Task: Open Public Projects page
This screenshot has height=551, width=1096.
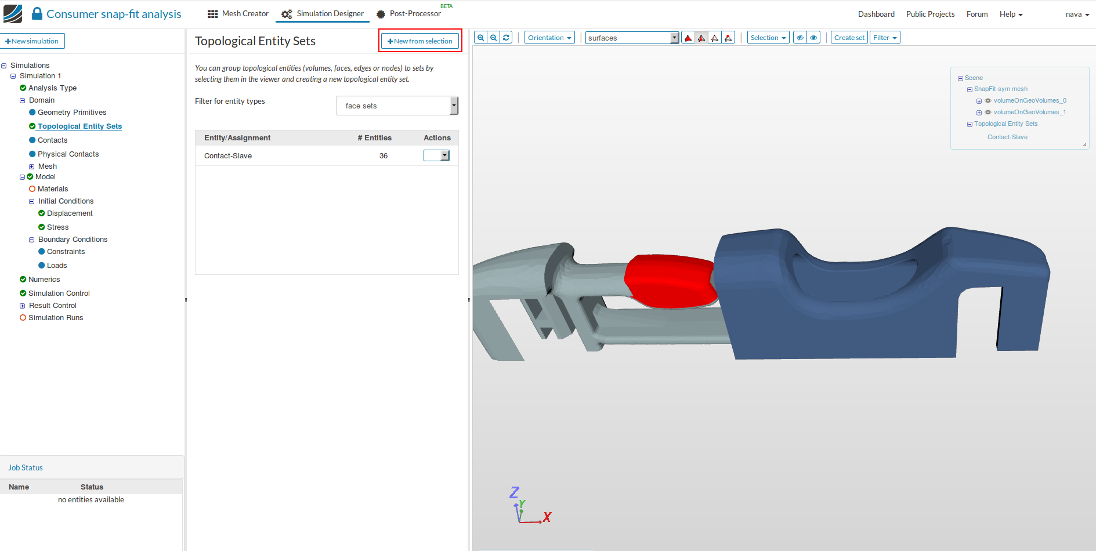Action: tap(930, 14)
